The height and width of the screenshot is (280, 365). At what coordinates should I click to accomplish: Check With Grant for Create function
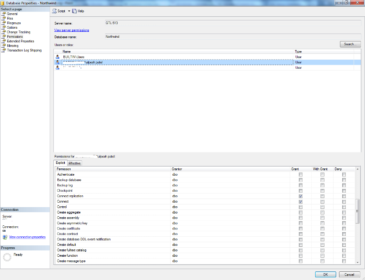322,255
